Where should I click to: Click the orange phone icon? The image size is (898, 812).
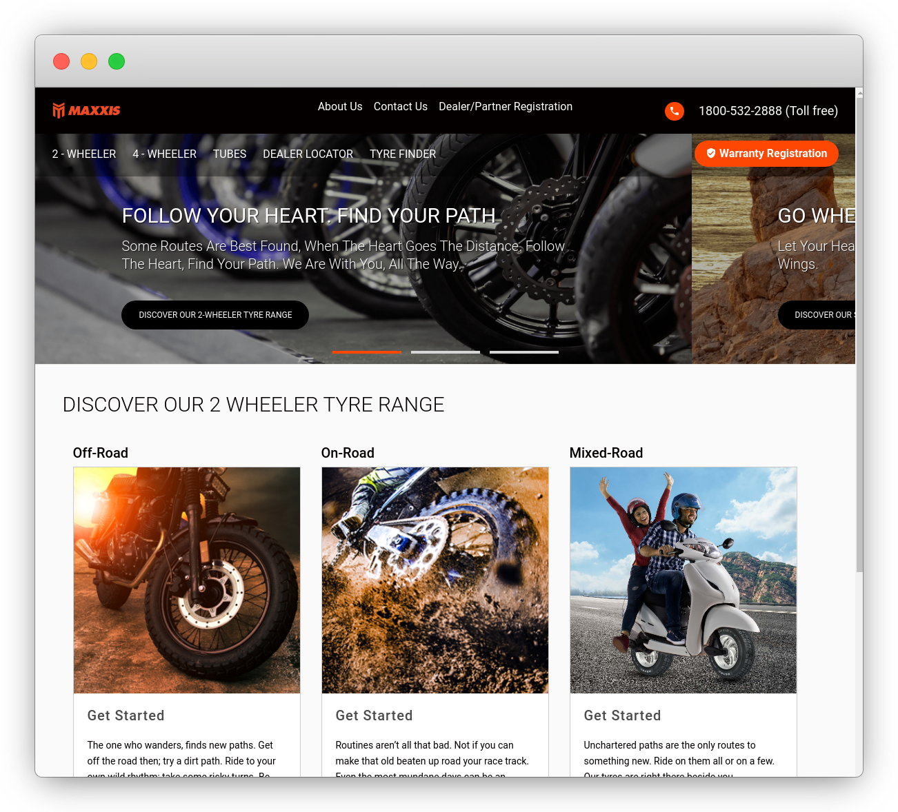[x=674, y=111]
